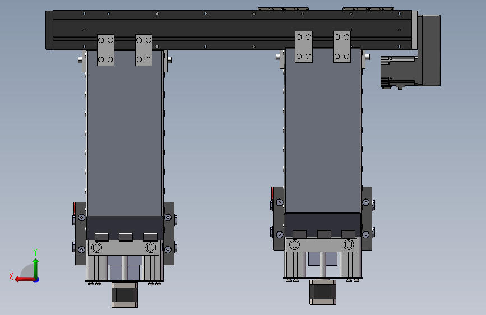Image resolution: width=486 pixels, height=315 pixels.
Task: Select the first slider plate on top of the rail
Action: tap(283, 9)
